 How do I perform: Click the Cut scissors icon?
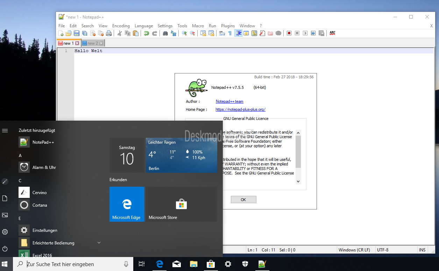point(120,33)
